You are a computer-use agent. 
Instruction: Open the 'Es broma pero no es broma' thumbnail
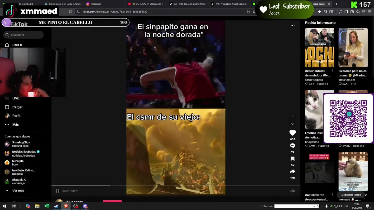tap(353, 48)
